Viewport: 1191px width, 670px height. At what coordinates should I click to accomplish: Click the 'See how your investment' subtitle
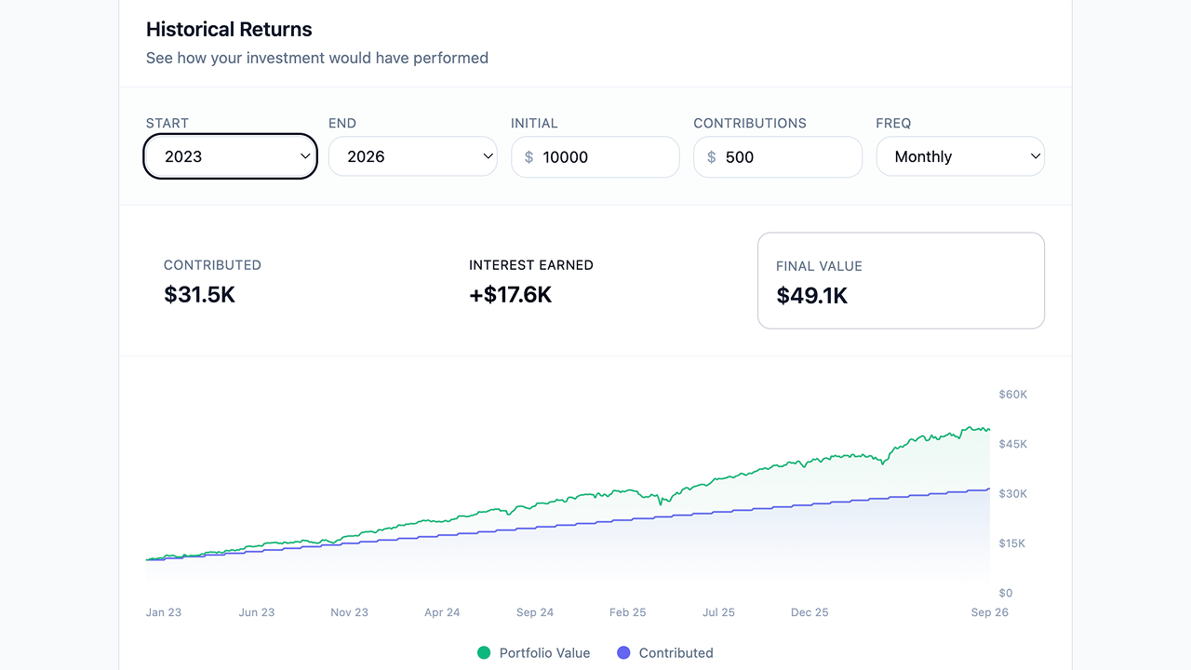tap(317, 58)
